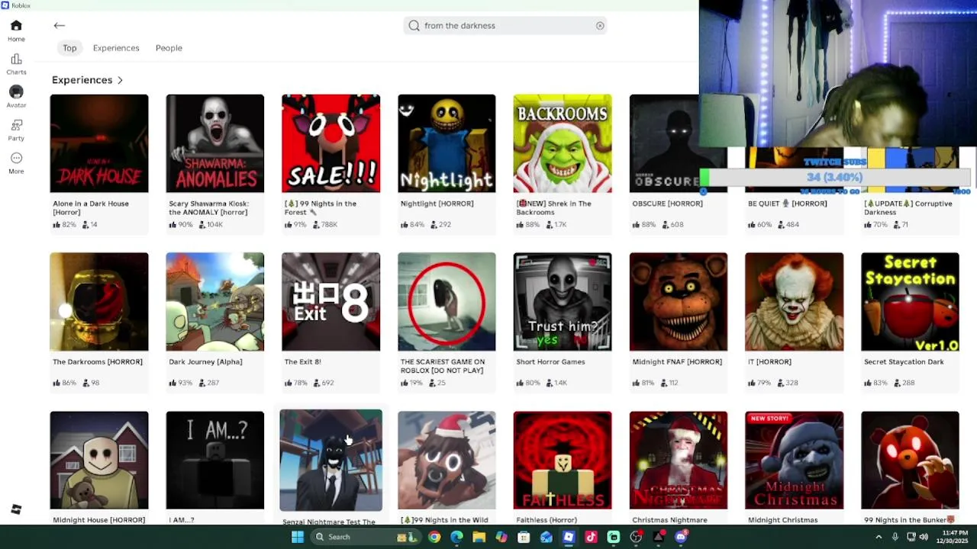
Task: Open Midnight House [HORROR] thumbnail
Action: coord(99,461)
